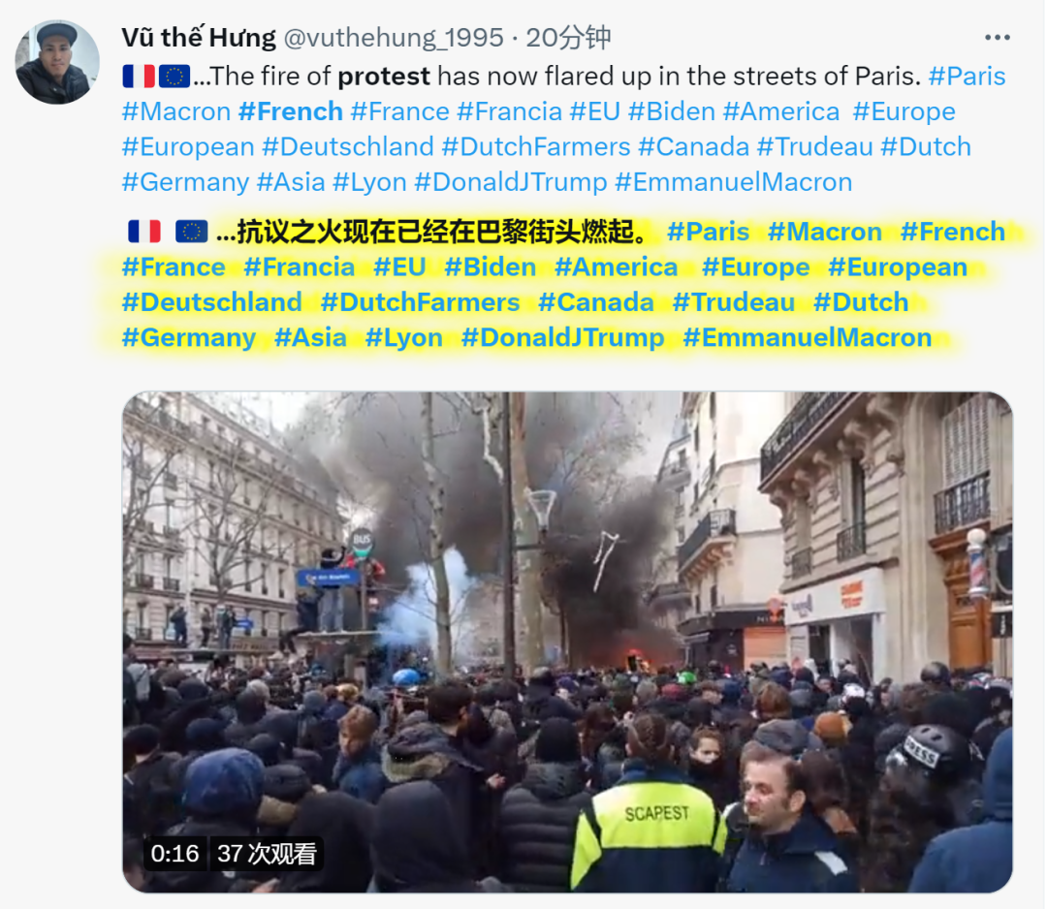1047x909 pixels.
Task: Open #Deutschland hashtag in highlighted translation
Action: (x=211, y=302)
